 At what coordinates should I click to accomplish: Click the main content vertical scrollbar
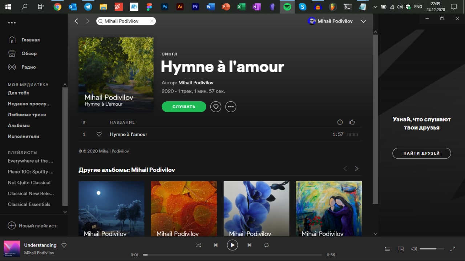[375, 119]
